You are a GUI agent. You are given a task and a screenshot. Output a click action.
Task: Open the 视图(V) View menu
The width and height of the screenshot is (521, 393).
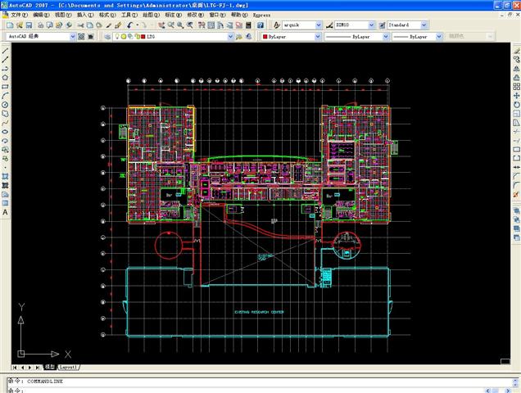63,15
